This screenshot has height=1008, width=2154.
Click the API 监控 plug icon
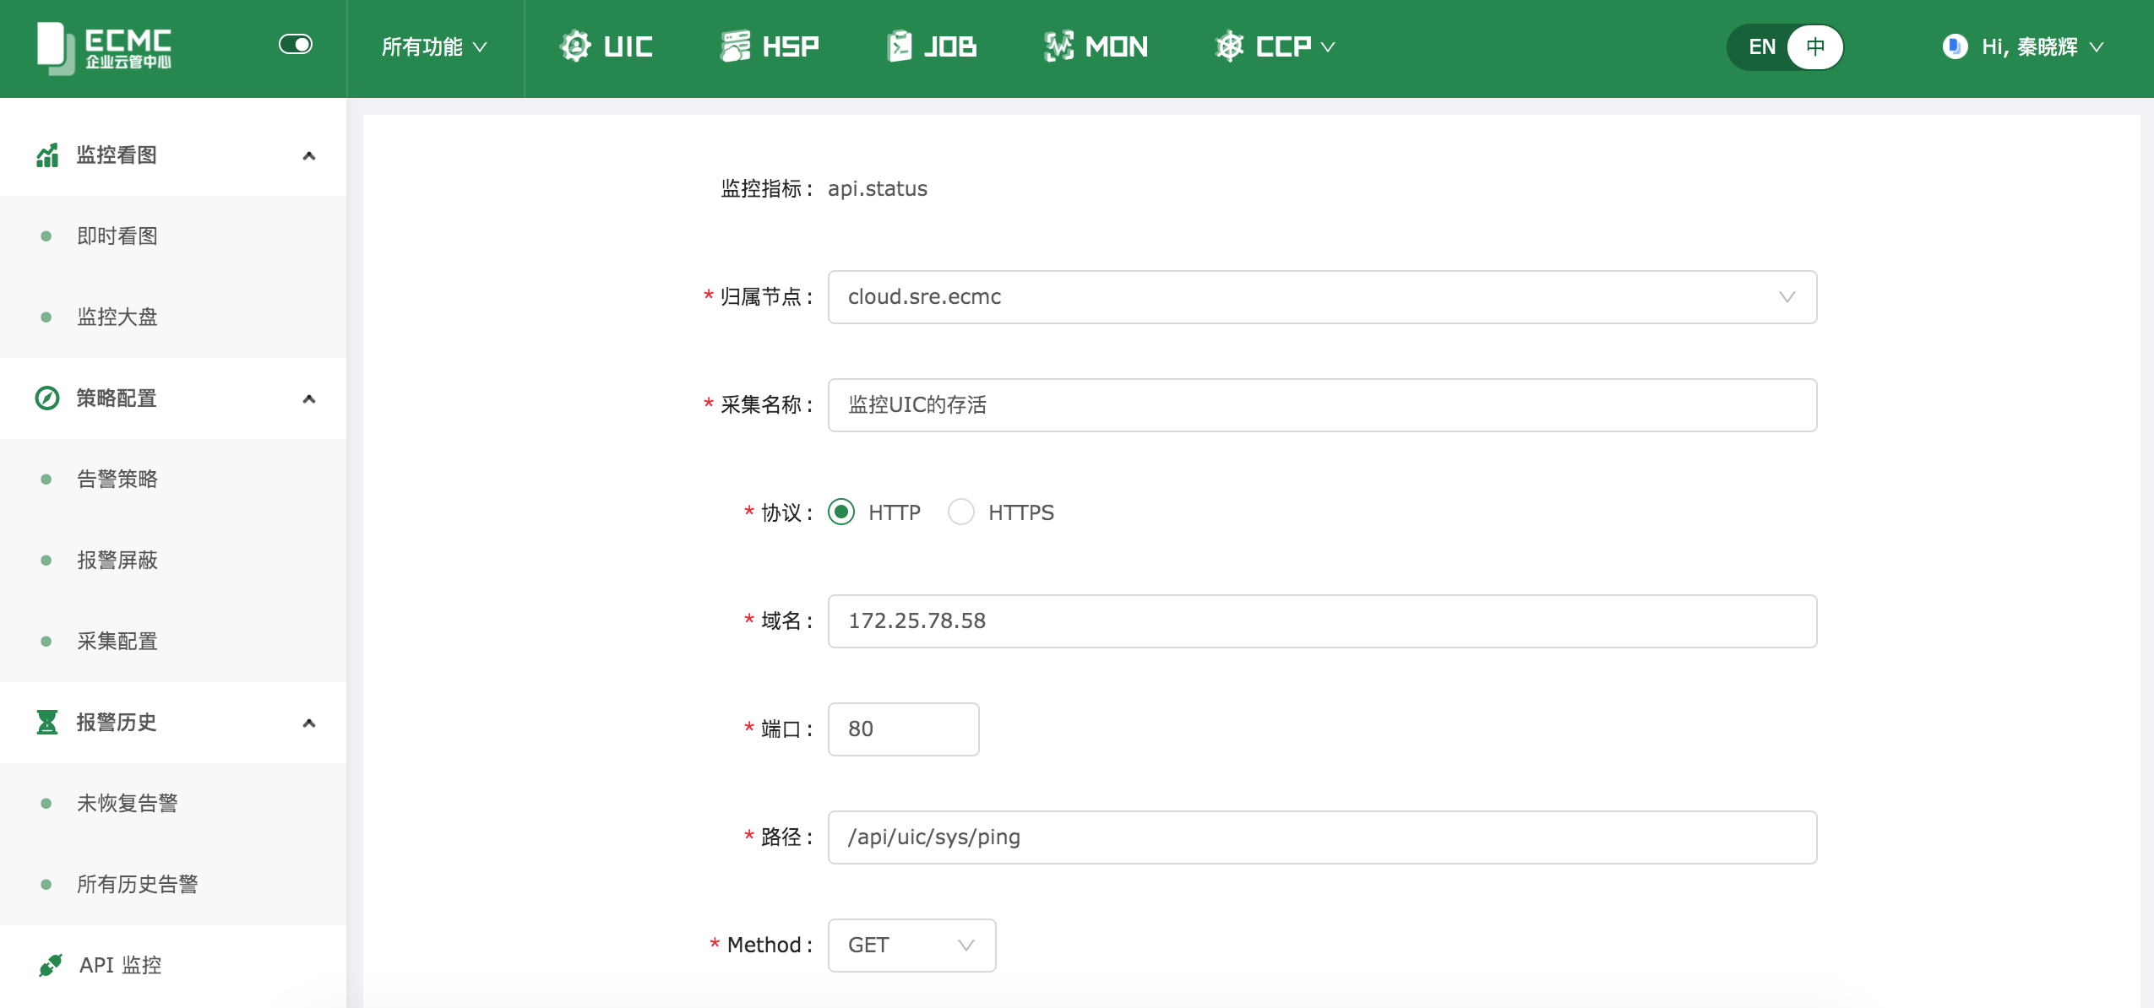click(x=51, y=964)
